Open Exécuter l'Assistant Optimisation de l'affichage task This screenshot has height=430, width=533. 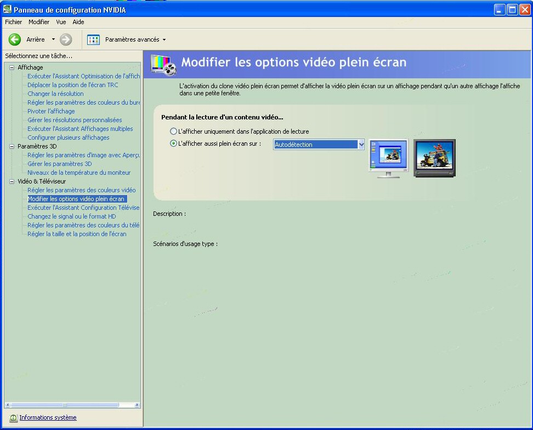click(83, 76)
